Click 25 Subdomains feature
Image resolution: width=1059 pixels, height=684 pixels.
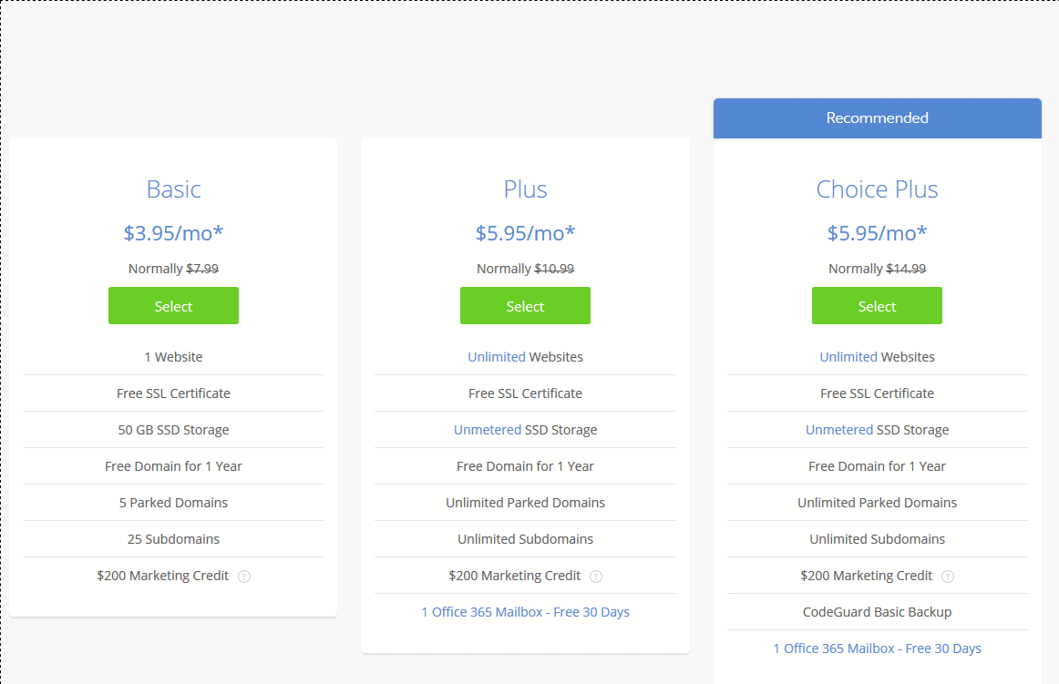[x=173, y=539]
